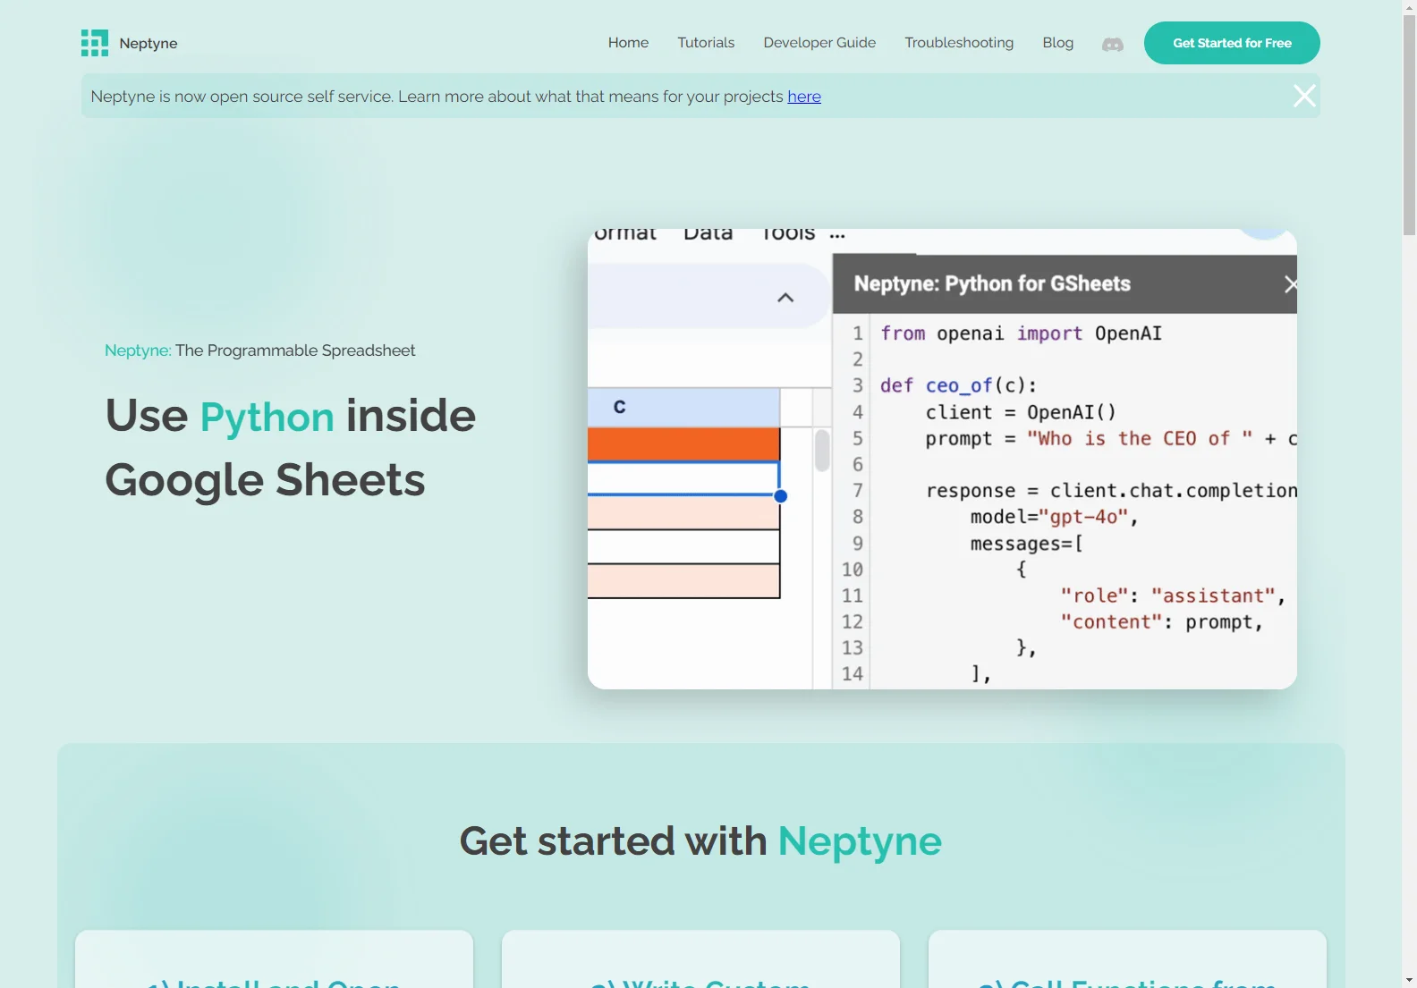Go to the Tutorials page
Viewport: 1417px width, 988px height.
coord(706,43)
